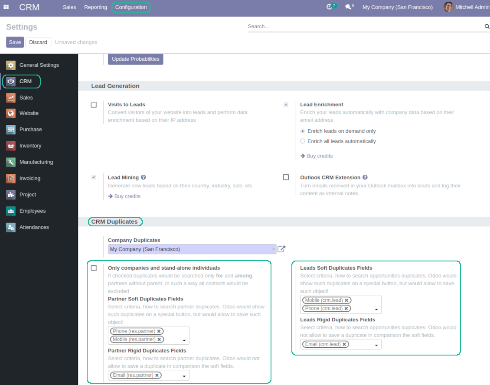This screenshot has width=490, height=385.
Task: Select Enrich all leads automatically
Action: point(303,141)
